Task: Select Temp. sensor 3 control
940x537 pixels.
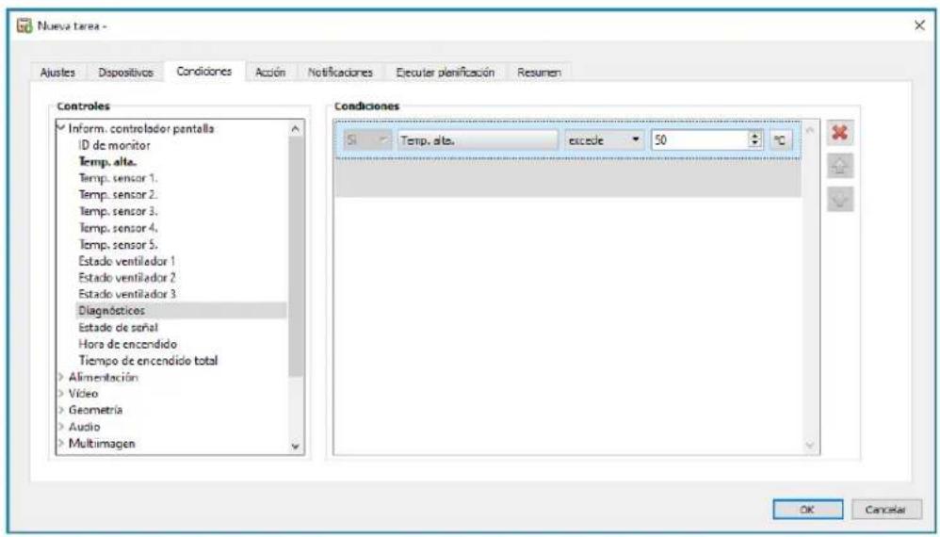Action: pos(118,212)
